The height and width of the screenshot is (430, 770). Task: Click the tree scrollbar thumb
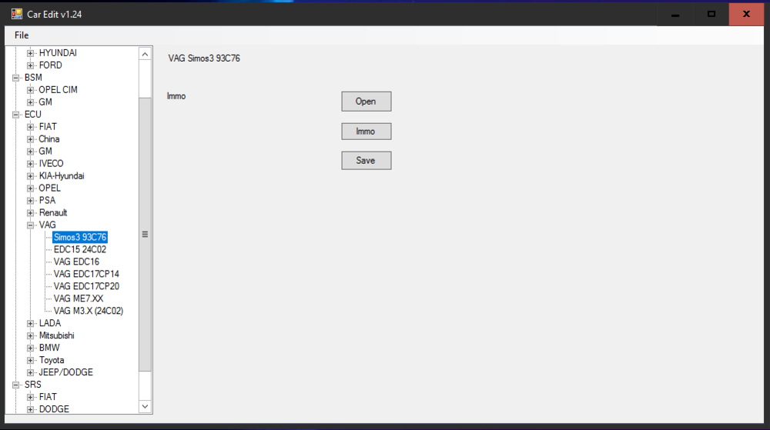click(x=145, y=235)
